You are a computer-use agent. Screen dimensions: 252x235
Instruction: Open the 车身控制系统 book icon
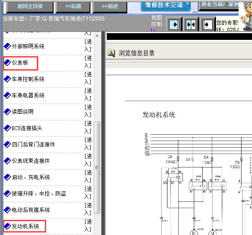coord(7,79)
